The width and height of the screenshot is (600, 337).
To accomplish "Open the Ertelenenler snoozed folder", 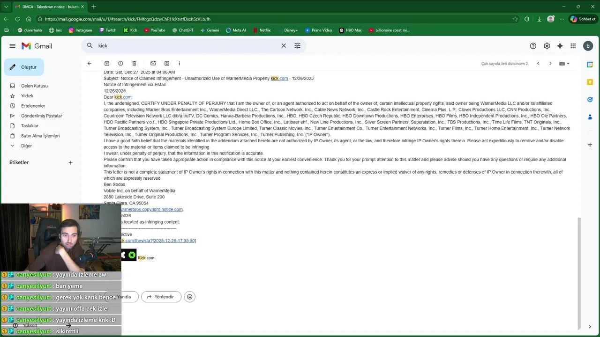I will [33, 106].
